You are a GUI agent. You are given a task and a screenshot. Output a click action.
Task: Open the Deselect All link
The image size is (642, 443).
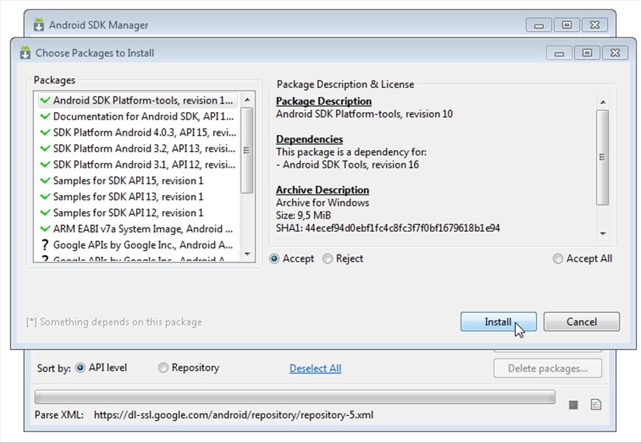point(315,368)
